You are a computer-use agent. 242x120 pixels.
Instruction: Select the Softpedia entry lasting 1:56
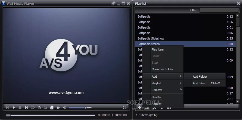185,22
